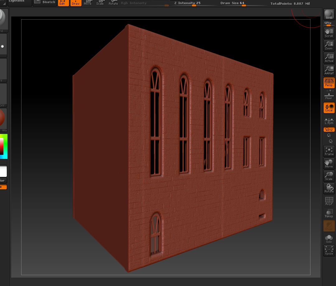Open the stroke type picker with dot
Image resolution: width=336 pixels, height=286 pixels.
pos(3,46)
